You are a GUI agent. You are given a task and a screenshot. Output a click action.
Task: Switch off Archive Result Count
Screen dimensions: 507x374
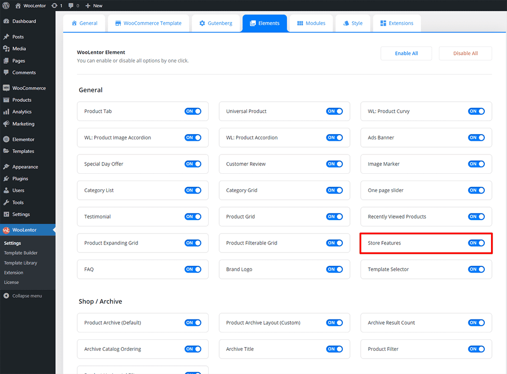pyautogui.click(x=476, y=323)
